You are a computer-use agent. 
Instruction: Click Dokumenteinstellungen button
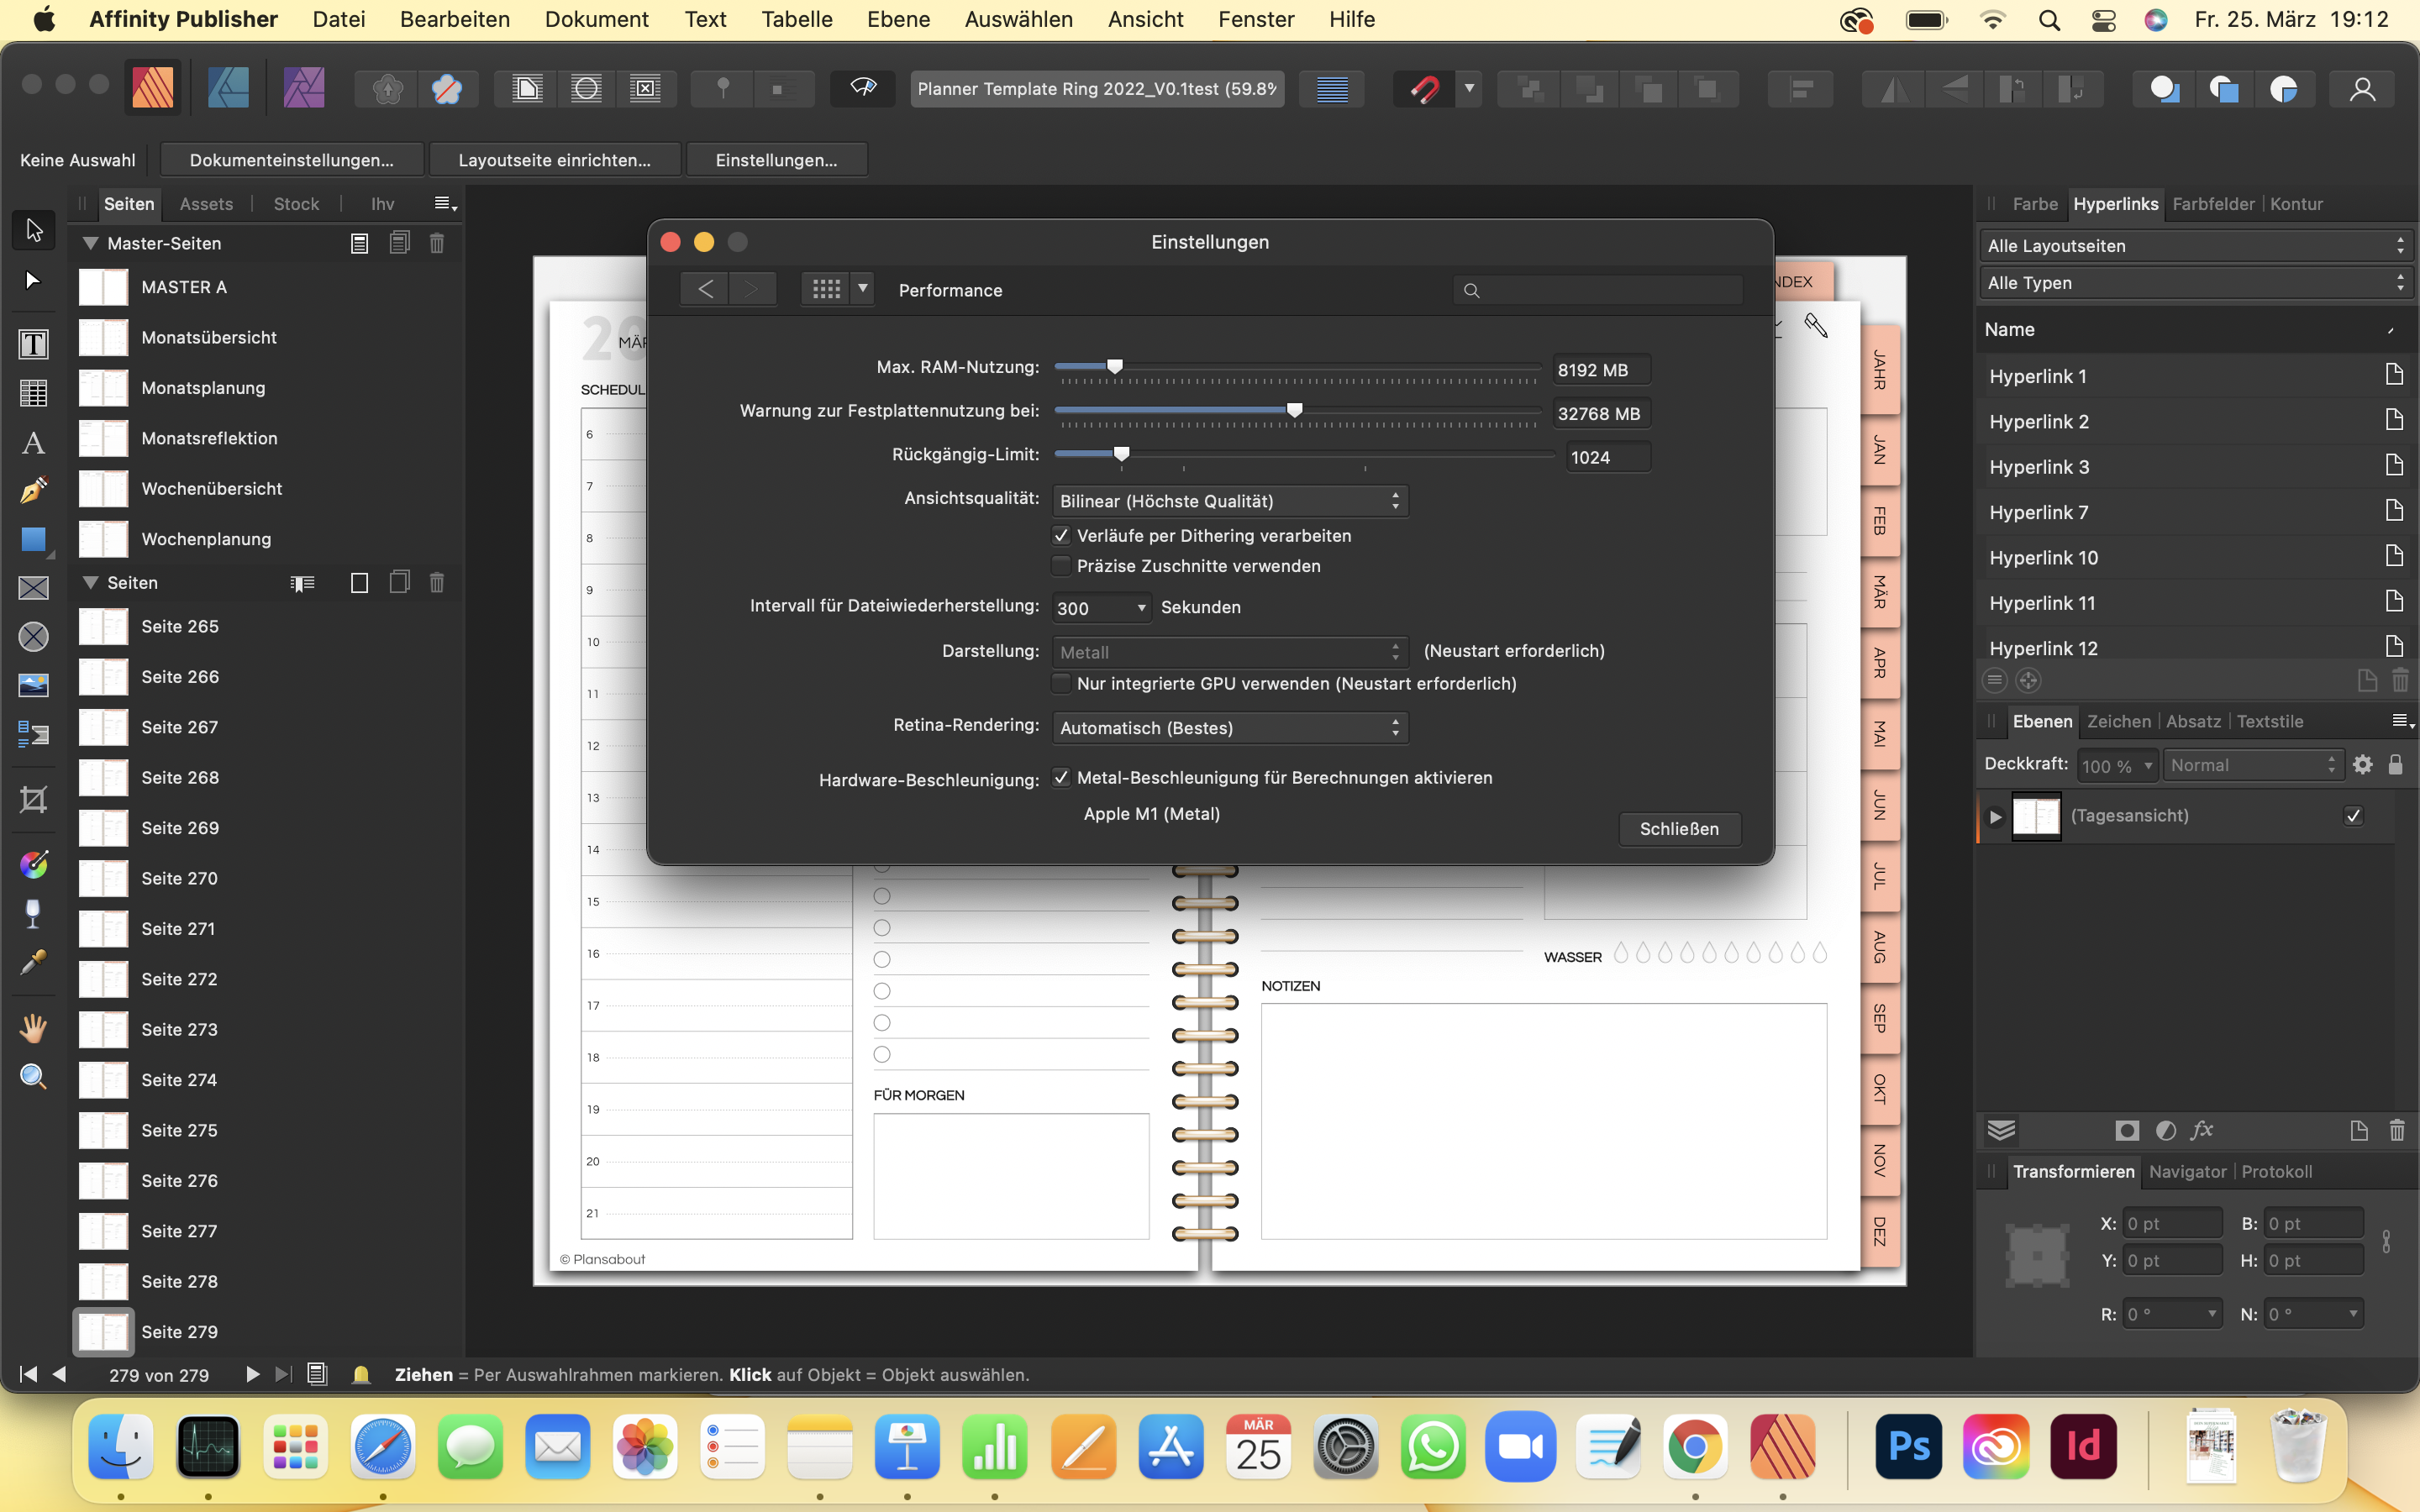291,160
